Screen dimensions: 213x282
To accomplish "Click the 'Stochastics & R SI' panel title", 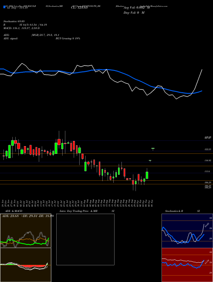I will coord(182,211).
